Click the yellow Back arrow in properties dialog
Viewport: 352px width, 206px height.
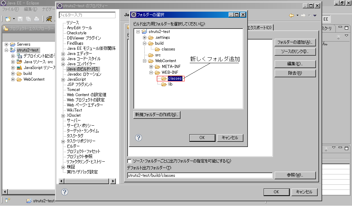coord(291,15)
